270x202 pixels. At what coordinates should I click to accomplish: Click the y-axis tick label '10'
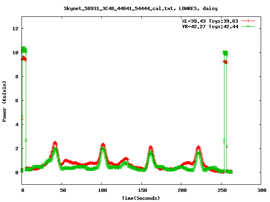tap(15, 53)
